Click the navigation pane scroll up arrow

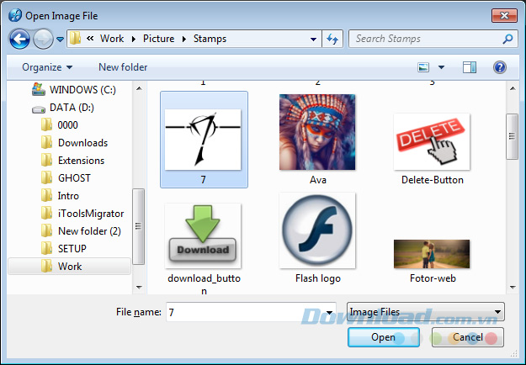coord(139,88)
